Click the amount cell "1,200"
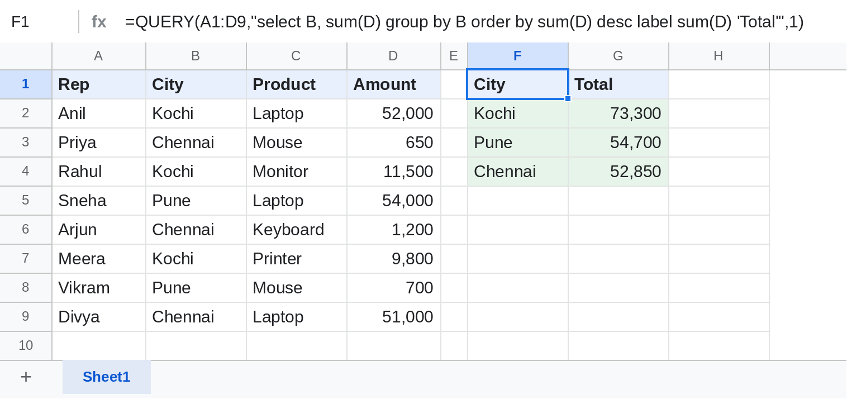 click(x=394, y=230)
